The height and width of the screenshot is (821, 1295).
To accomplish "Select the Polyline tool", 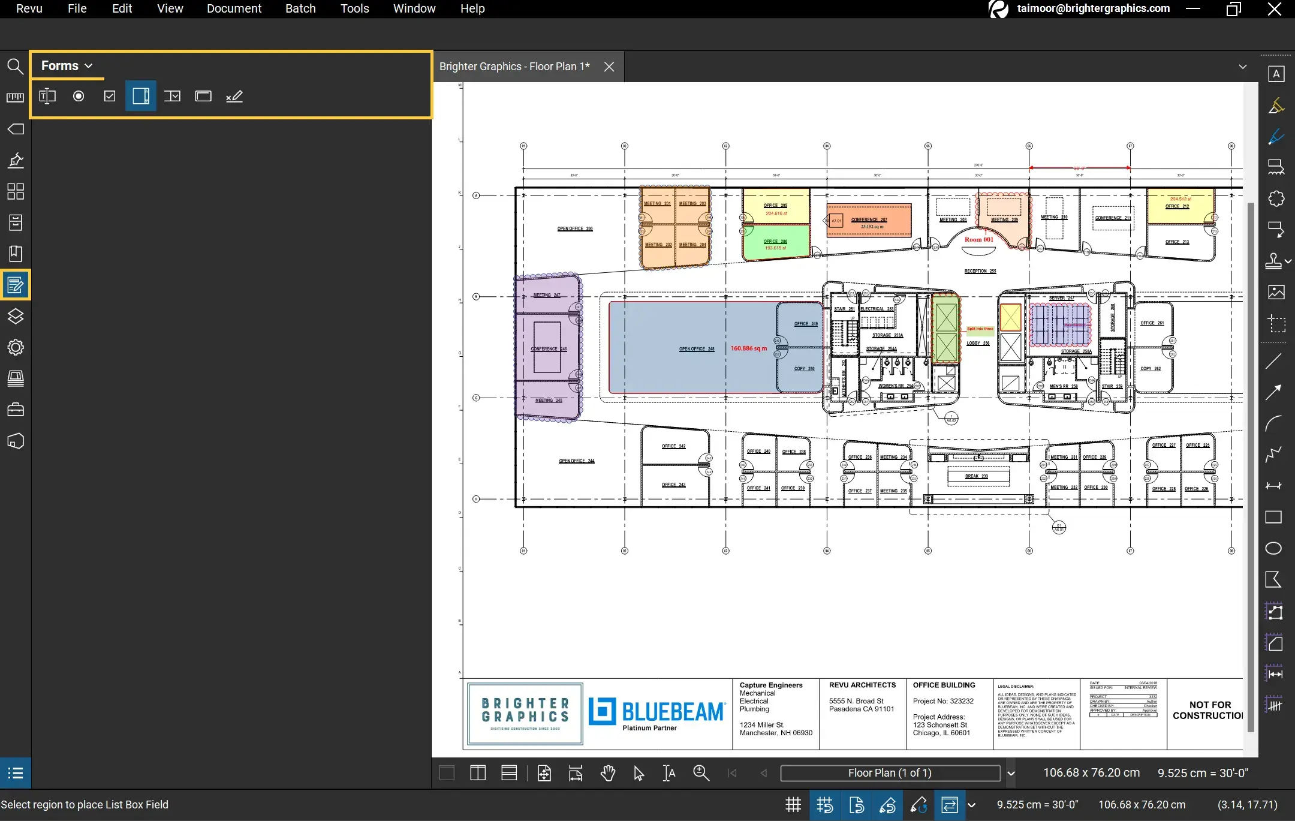I will pyautogui.click(x=1273, y=455).
